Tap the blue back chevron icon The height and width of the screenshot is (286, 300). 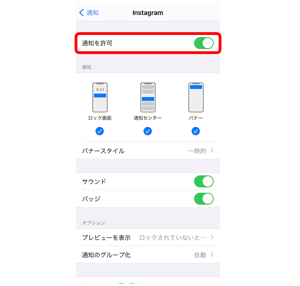point(81,13)
